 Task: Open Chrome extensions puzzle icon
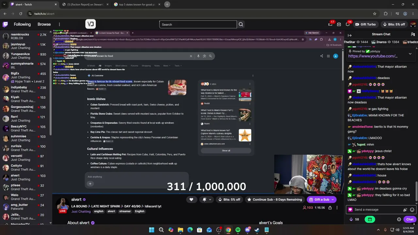point(386,14)
